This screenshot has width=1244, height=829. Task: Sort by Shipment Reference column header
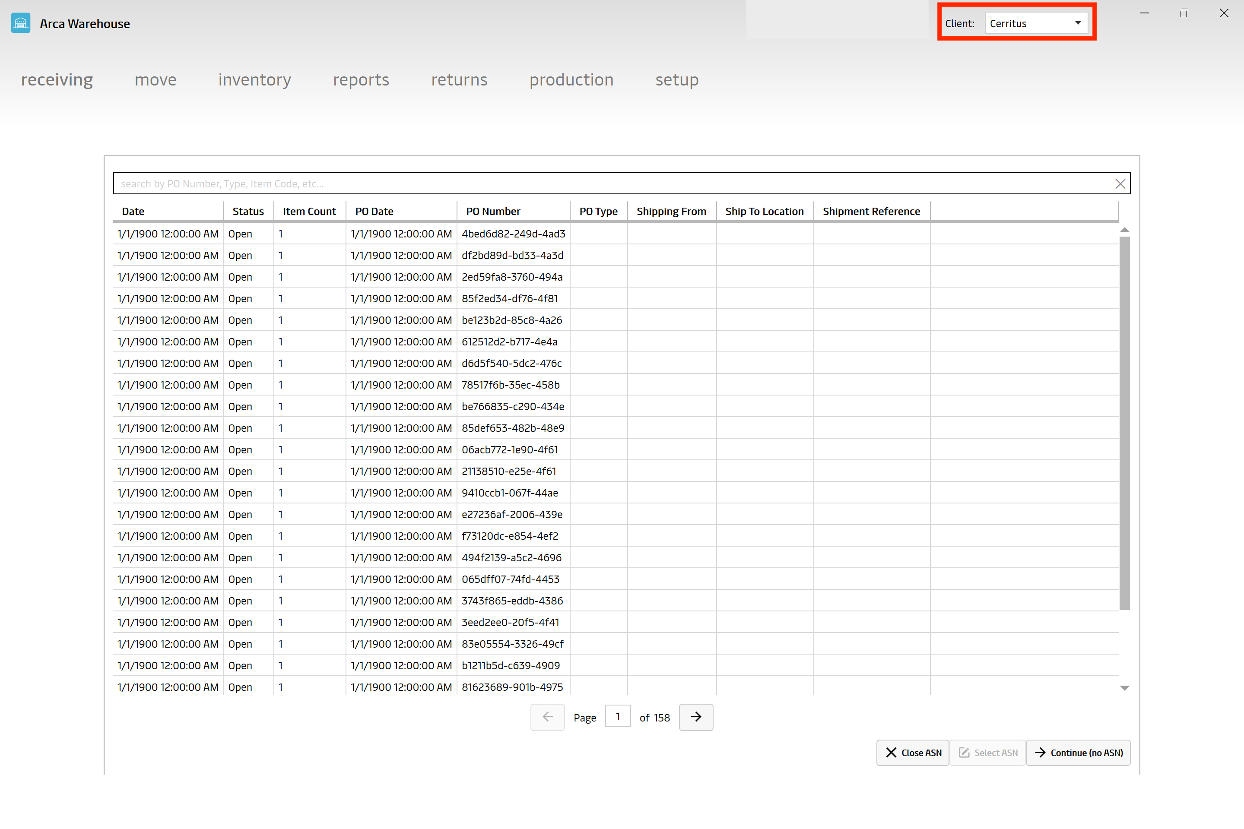(x=872, y=211)
